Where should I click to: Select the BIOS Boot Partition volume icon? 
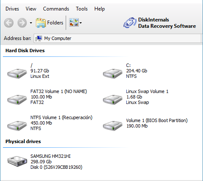point(112,125)
